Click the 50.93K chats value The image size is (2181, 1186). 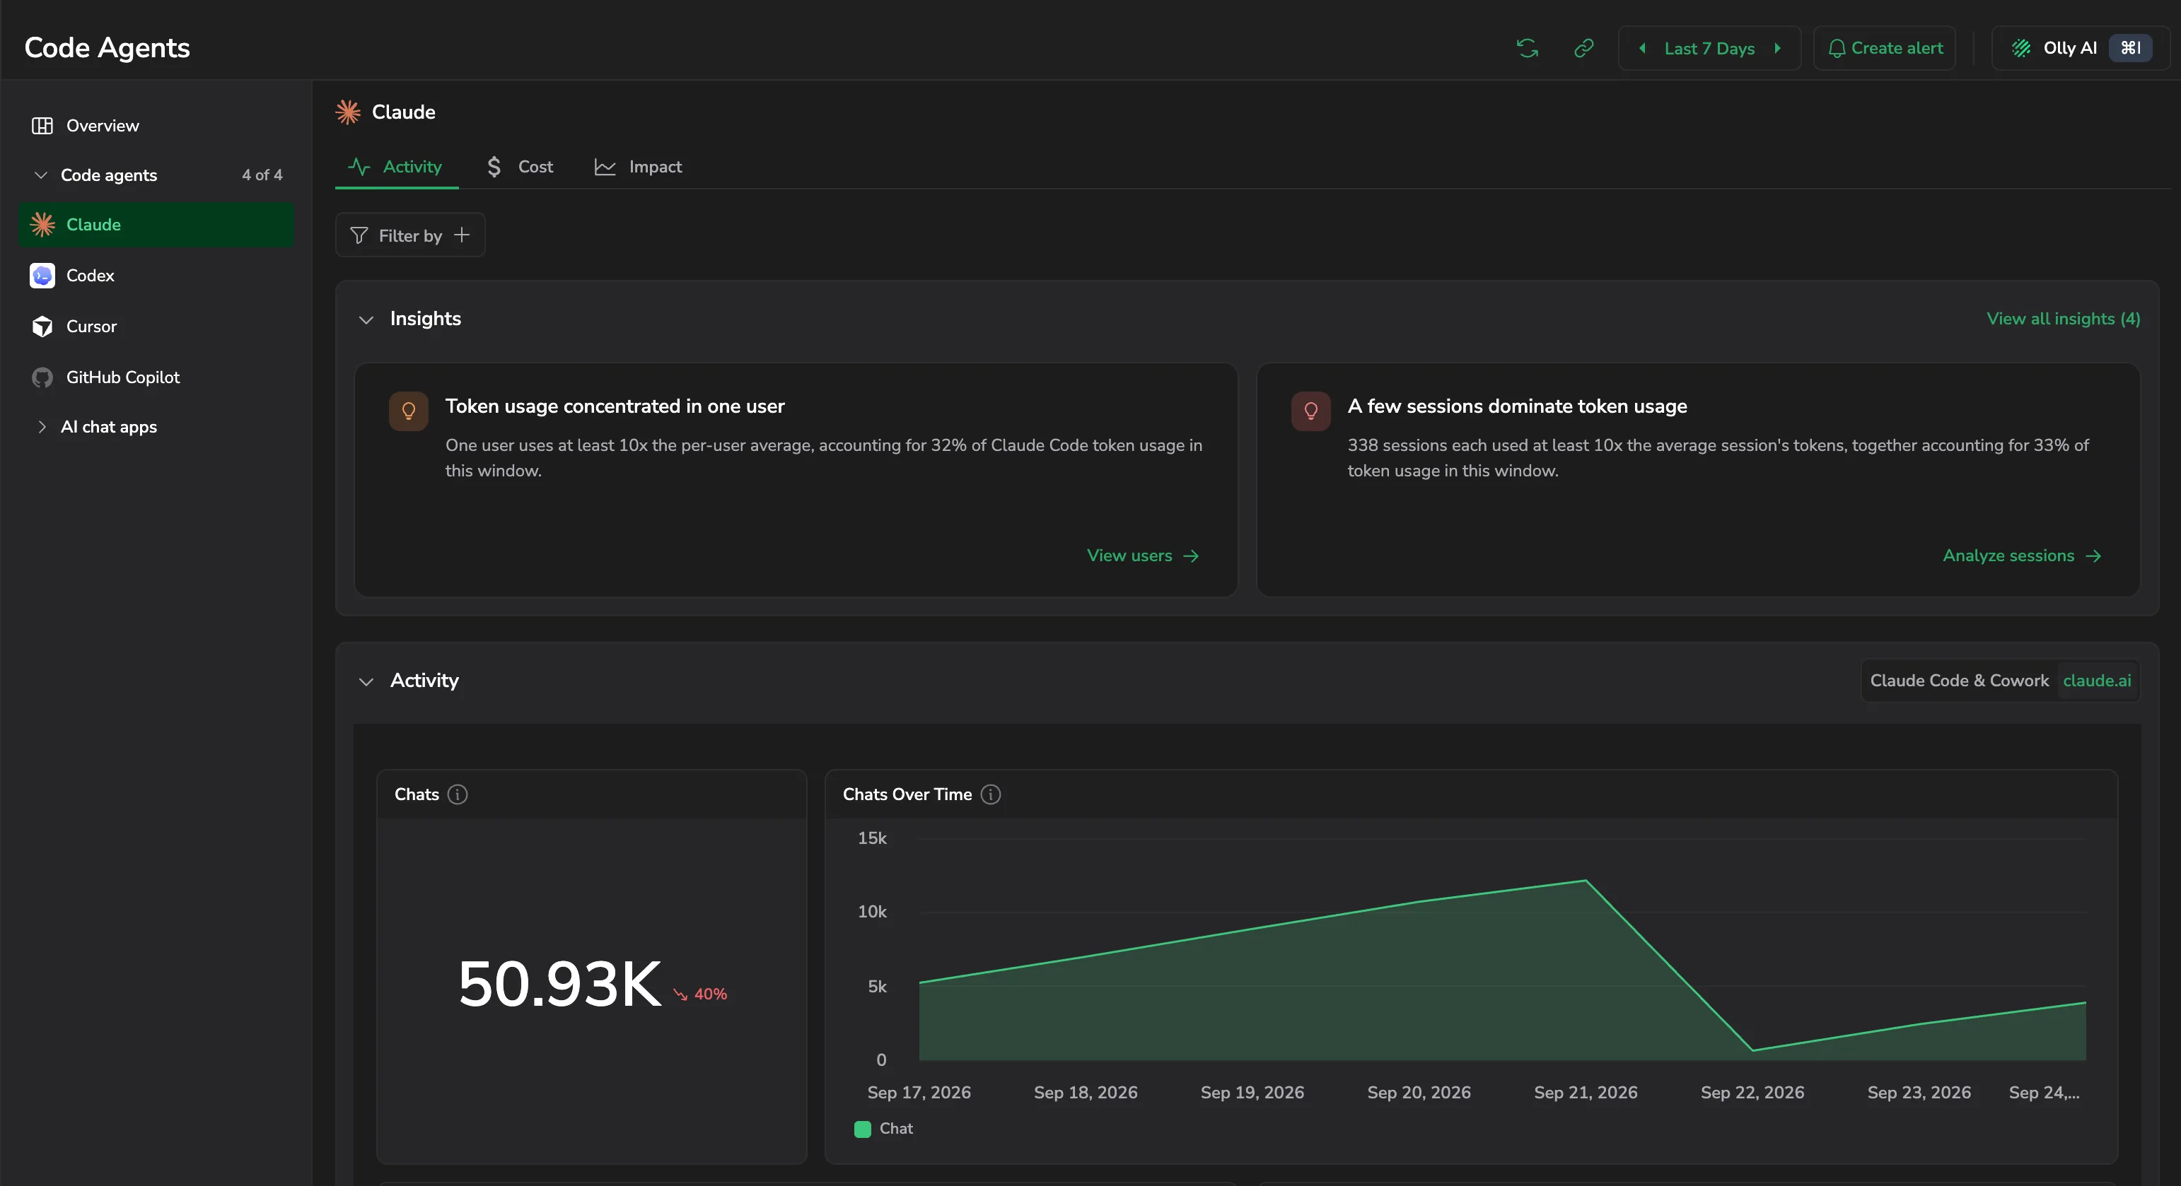[559, 985]
